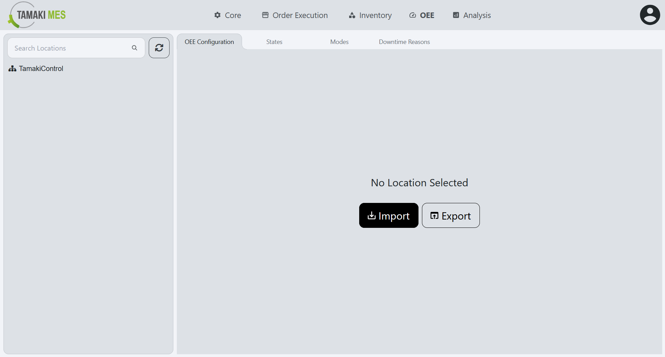Select the Downtime Reasons tab

click(404, 42)
